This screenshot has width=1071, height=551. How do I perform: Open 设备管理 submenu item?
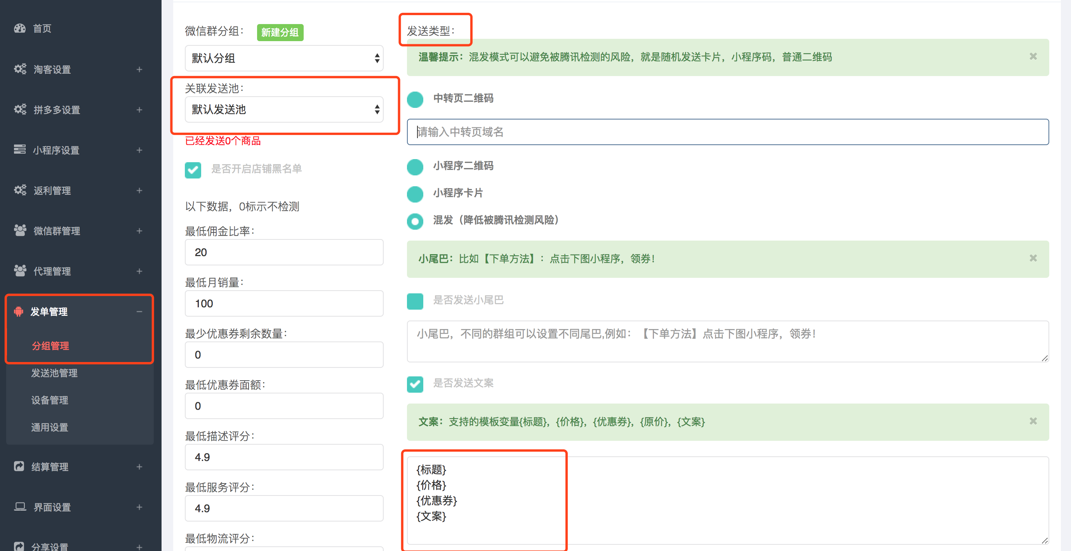pos(49,400)
